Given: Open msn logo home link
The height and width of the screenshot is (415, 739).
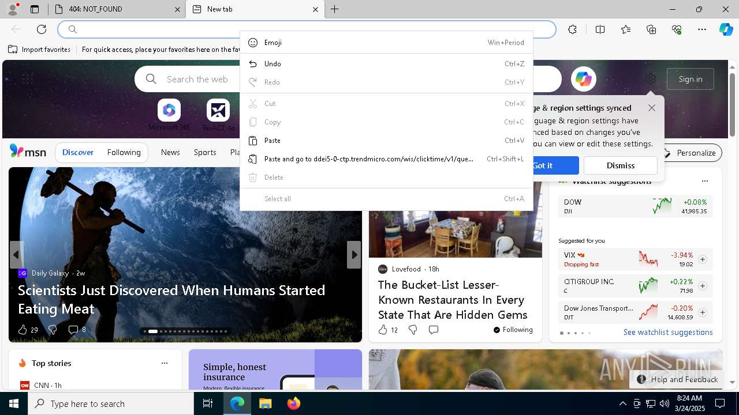Looking at the screenshot, I should [28, 152].
